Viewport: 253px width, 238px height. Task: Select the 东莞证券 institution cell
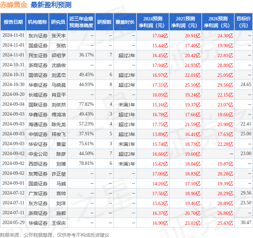[x=38, y=174]
